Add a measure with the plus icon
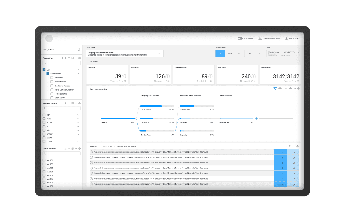The image size is (345, 222). (256, 118)
